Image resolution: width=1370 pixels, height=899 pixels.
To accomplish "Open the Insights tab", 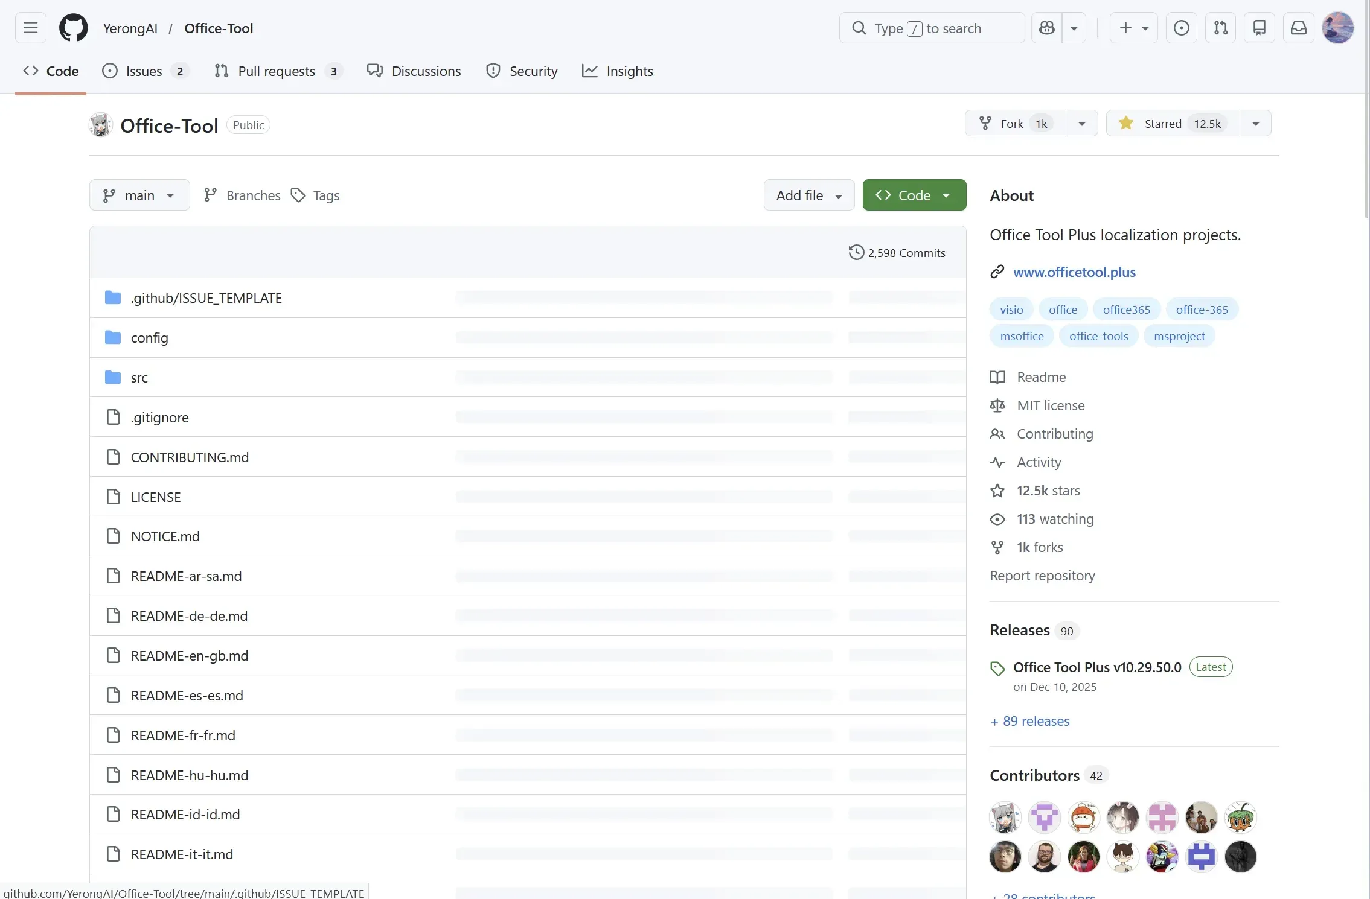I will (x=618, y=71).
